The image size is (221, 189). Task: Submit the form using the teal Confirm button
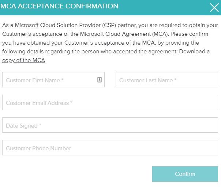click(185, 174)
